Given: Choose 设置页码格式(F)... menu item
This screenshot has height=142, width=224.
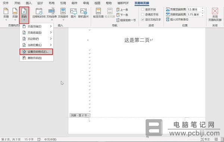Looking at the screenshot, I should pyautogui.click(x=36, y=52).
